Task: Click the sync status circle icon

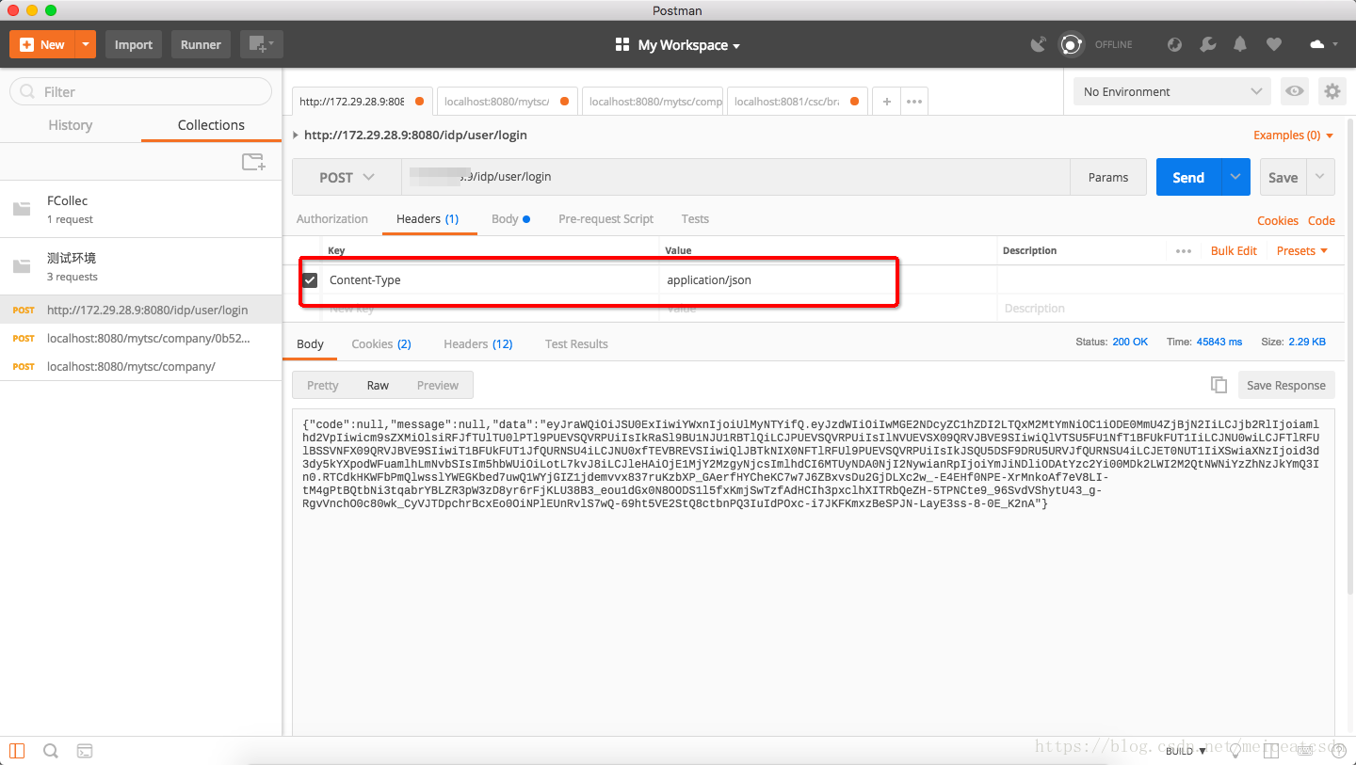Action: click(x=1071, y=44)
